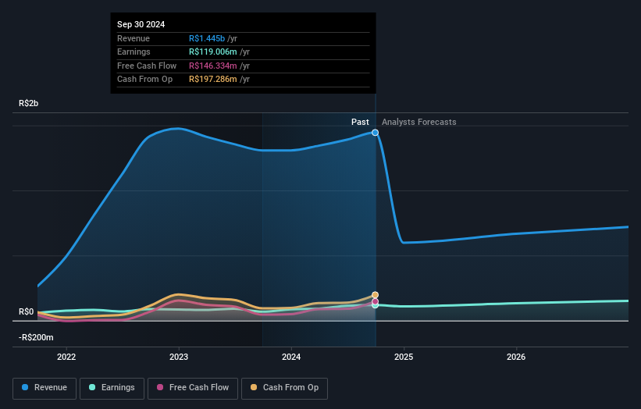This screenshot has height=409, width=641.
Task: Click the R$1.445b revenue value
Action: click(207, 38)
